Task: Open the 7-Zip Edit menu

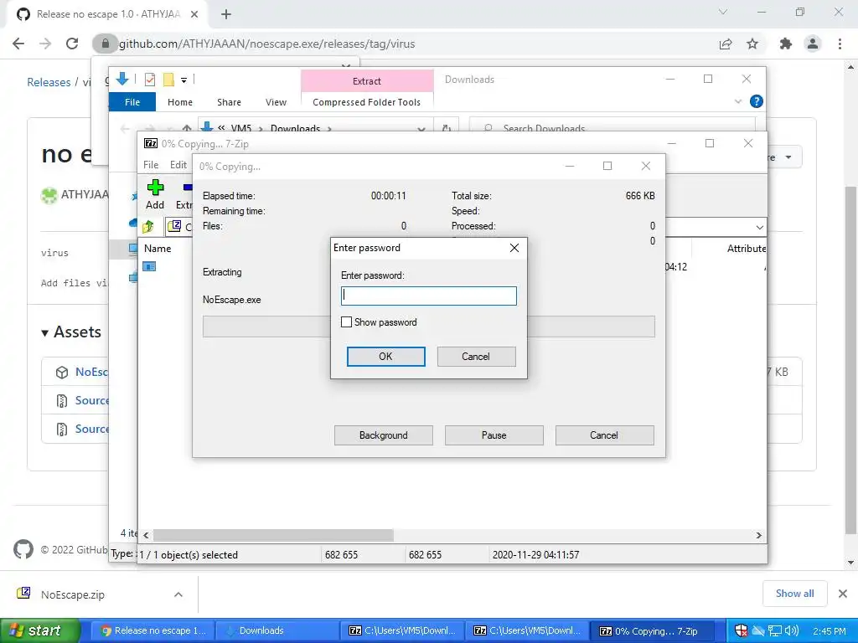Action: pos(178,165)
